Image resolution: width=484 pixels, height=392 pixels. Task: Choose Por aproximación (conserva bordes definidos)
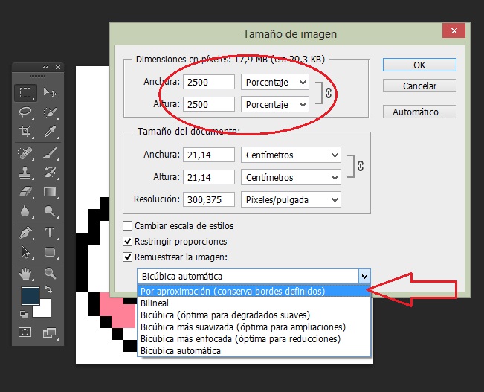[x=254, y=291]
